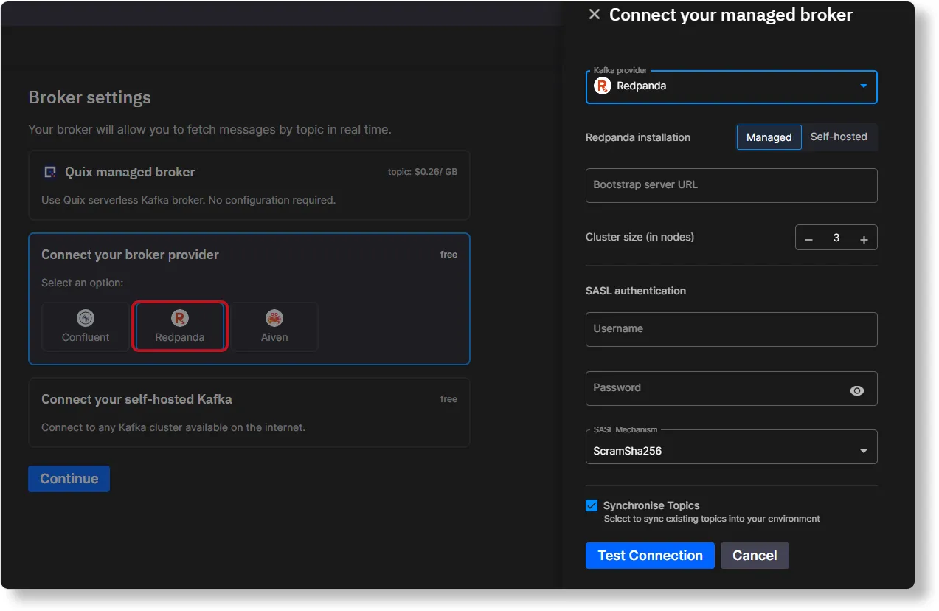Click the free label on self-hosted Kafka card

[448, 399]
